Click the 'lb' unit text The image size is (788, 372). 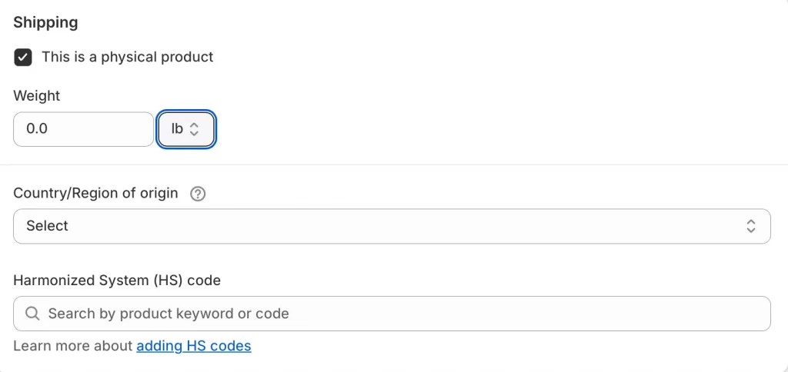click(177, 129)
